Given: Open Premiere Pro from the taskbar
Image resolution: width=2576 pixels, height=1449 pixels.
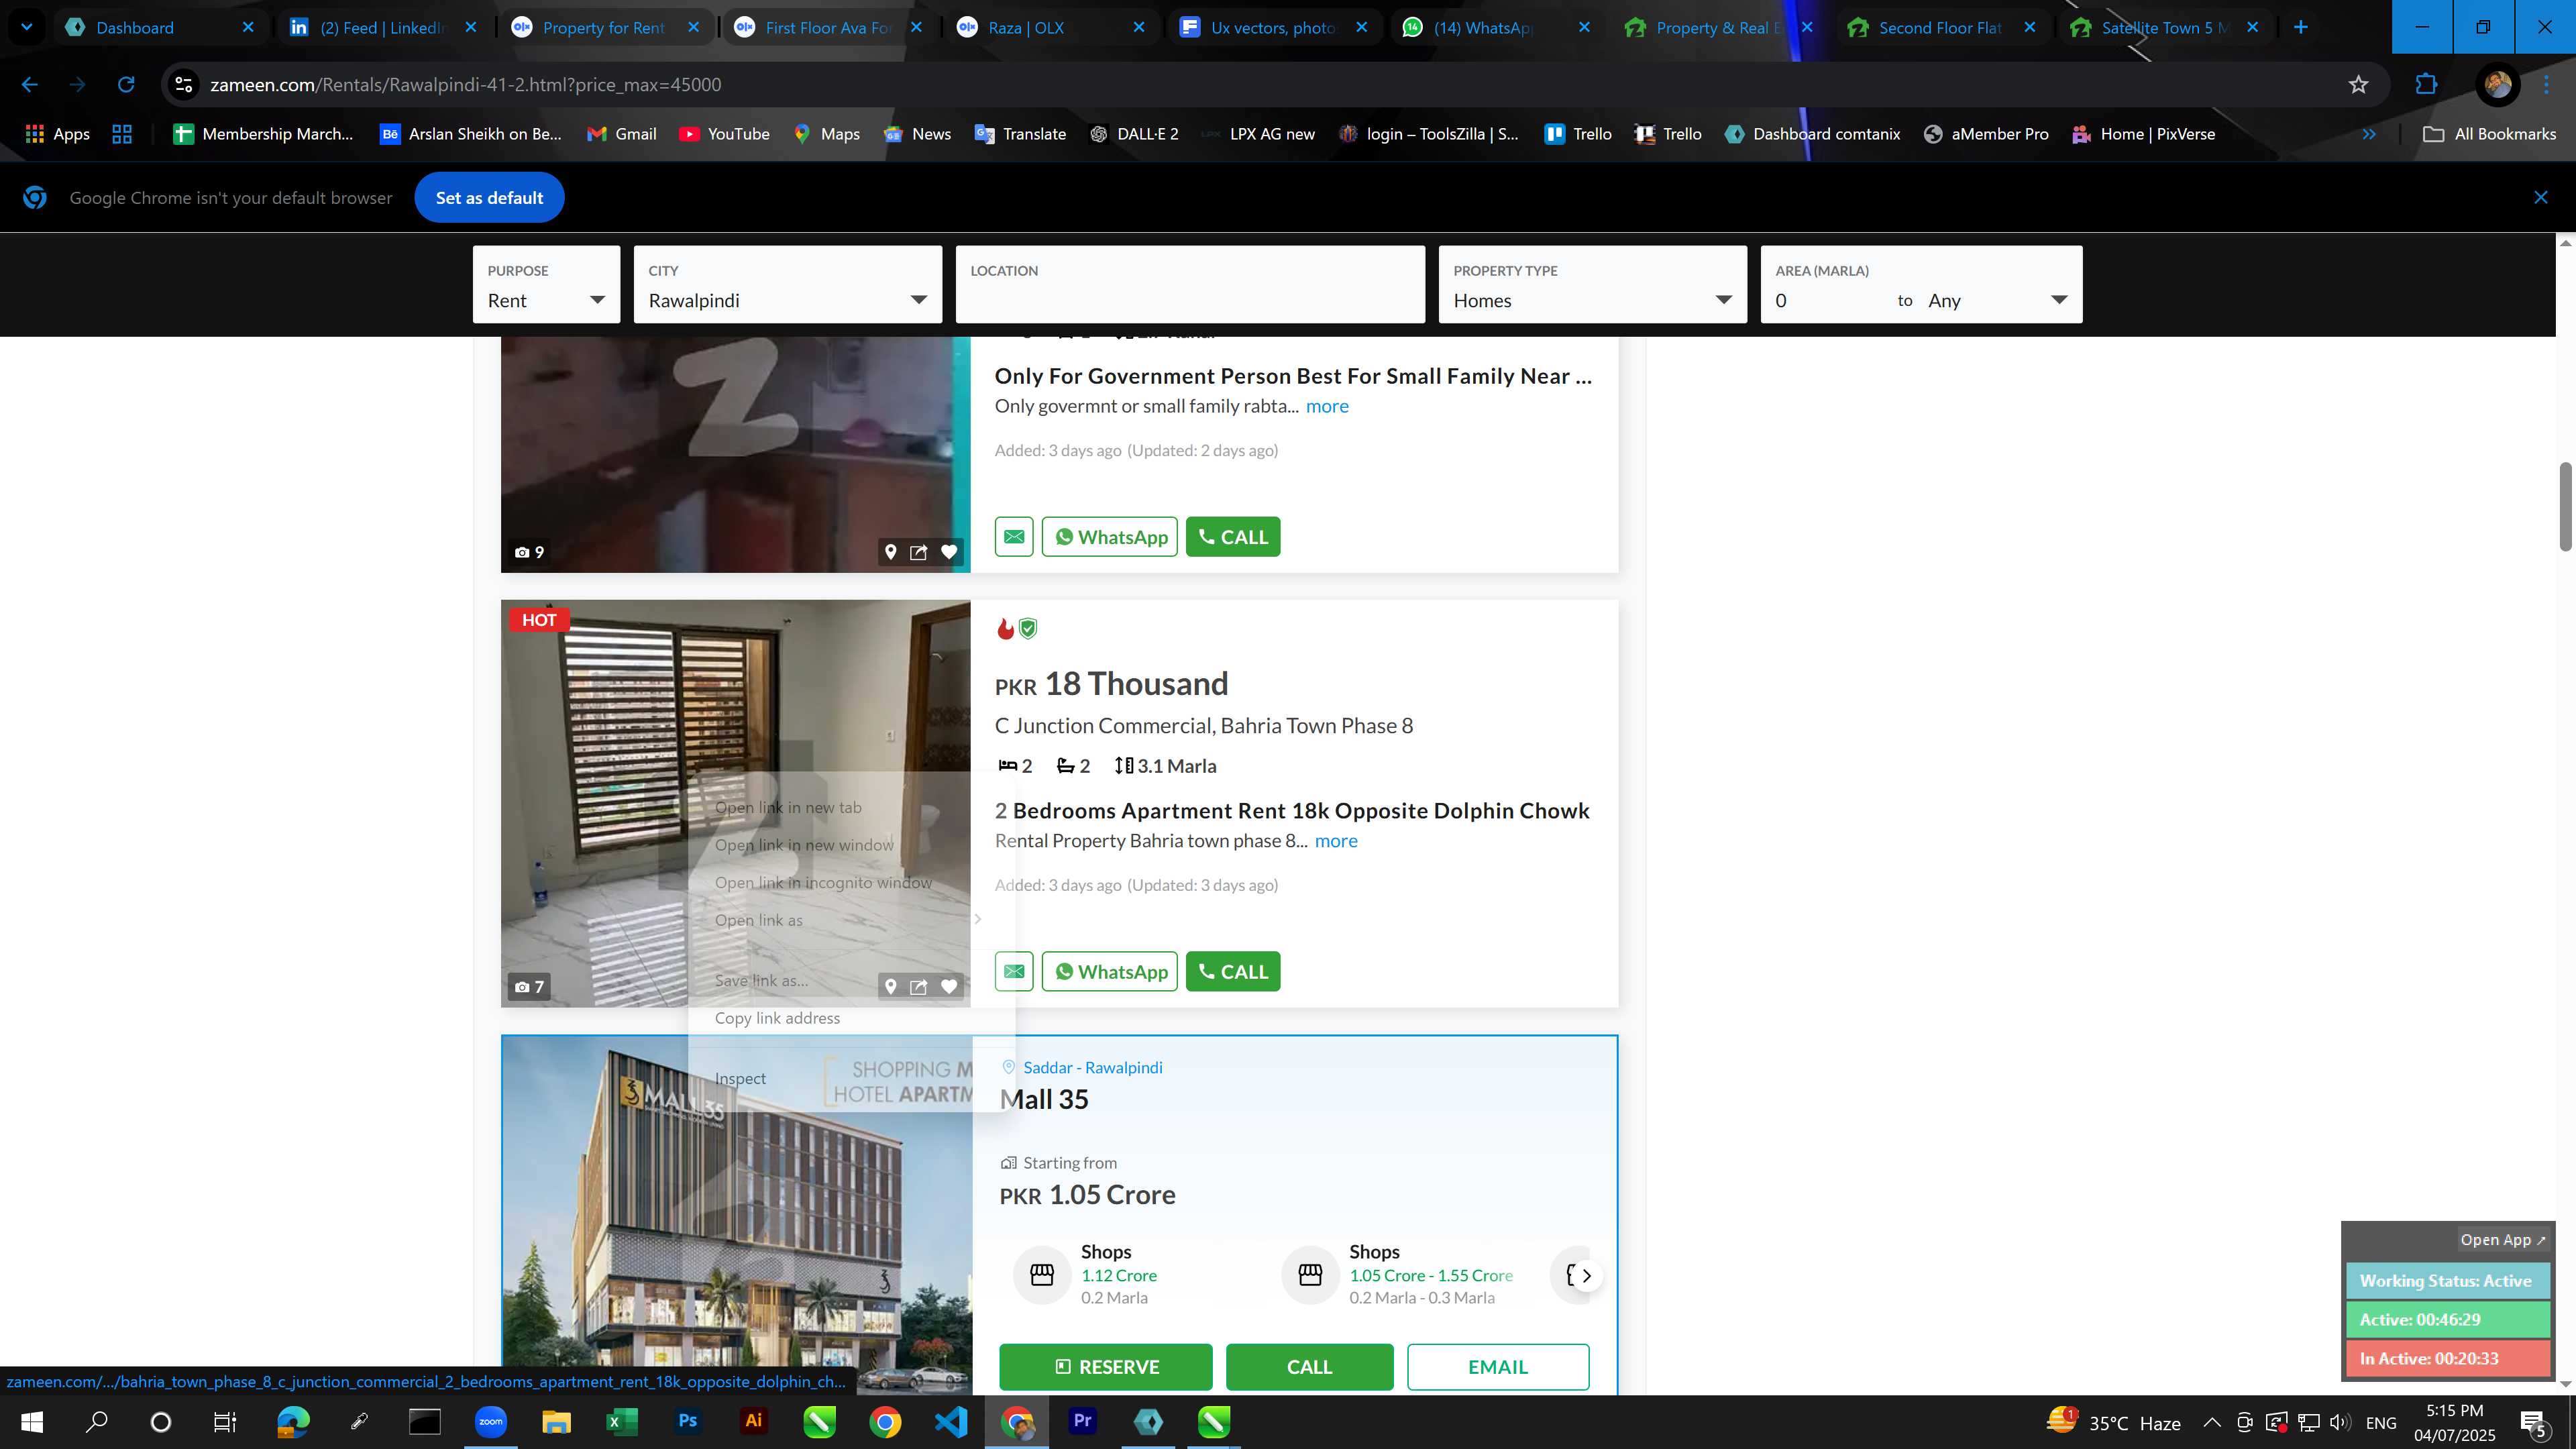Looking at the screenshot, I should [1082, 1421].
